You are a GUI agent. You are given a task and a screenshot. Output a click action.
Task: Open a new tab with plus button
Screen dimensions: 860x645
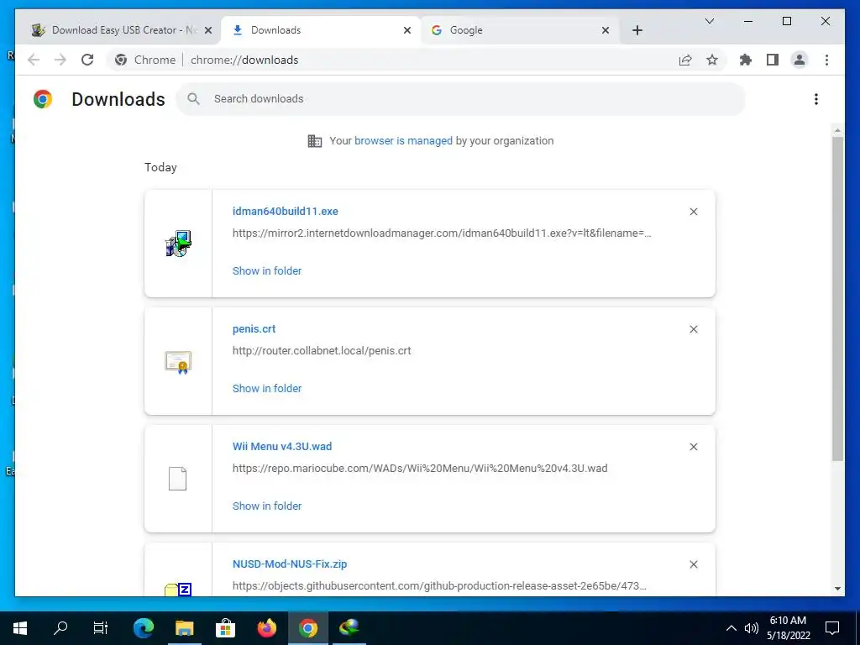[637, 30]
